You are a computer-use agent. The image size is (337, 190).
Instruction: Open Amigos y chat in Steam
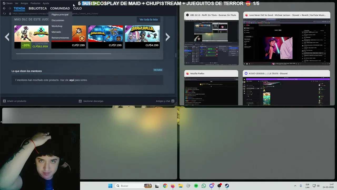pyautogui.click(x=165, y=101)
